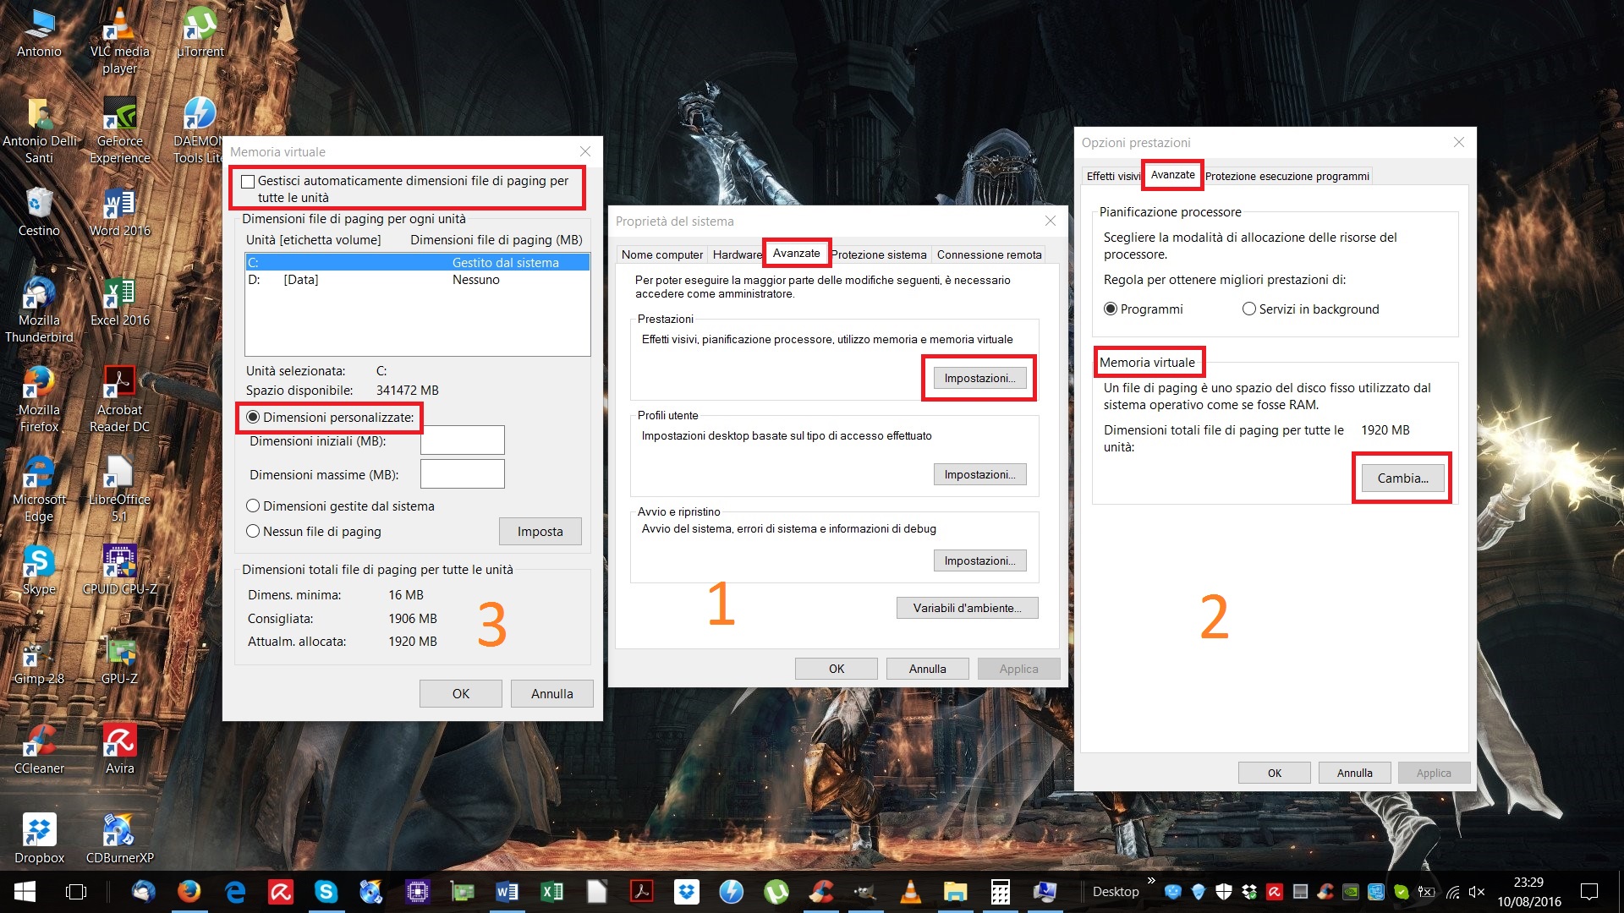Click the taskbar clock showing 23:29
The width and height of the screenshot is (1624, 913).
(1529, 892)
